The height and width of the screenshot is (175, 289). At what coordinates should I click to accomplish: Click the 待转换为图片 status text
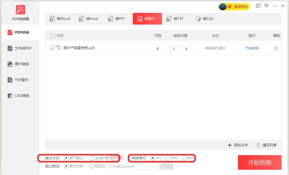[x=216, y=48]
